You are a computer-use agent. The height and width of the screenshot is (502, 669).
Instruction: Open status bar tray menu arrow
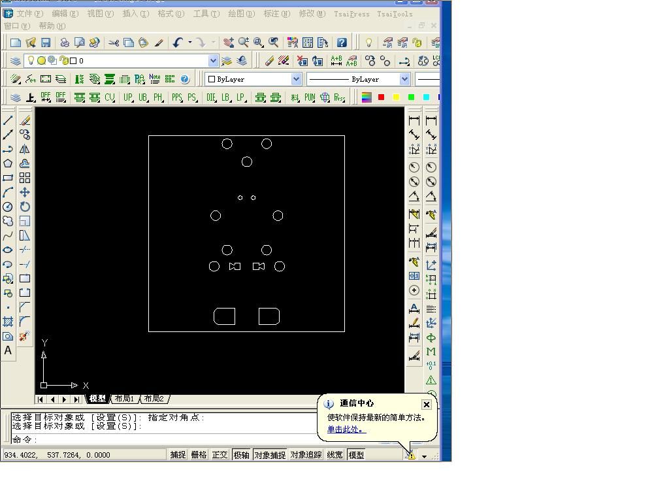click(x=424, y=456)
